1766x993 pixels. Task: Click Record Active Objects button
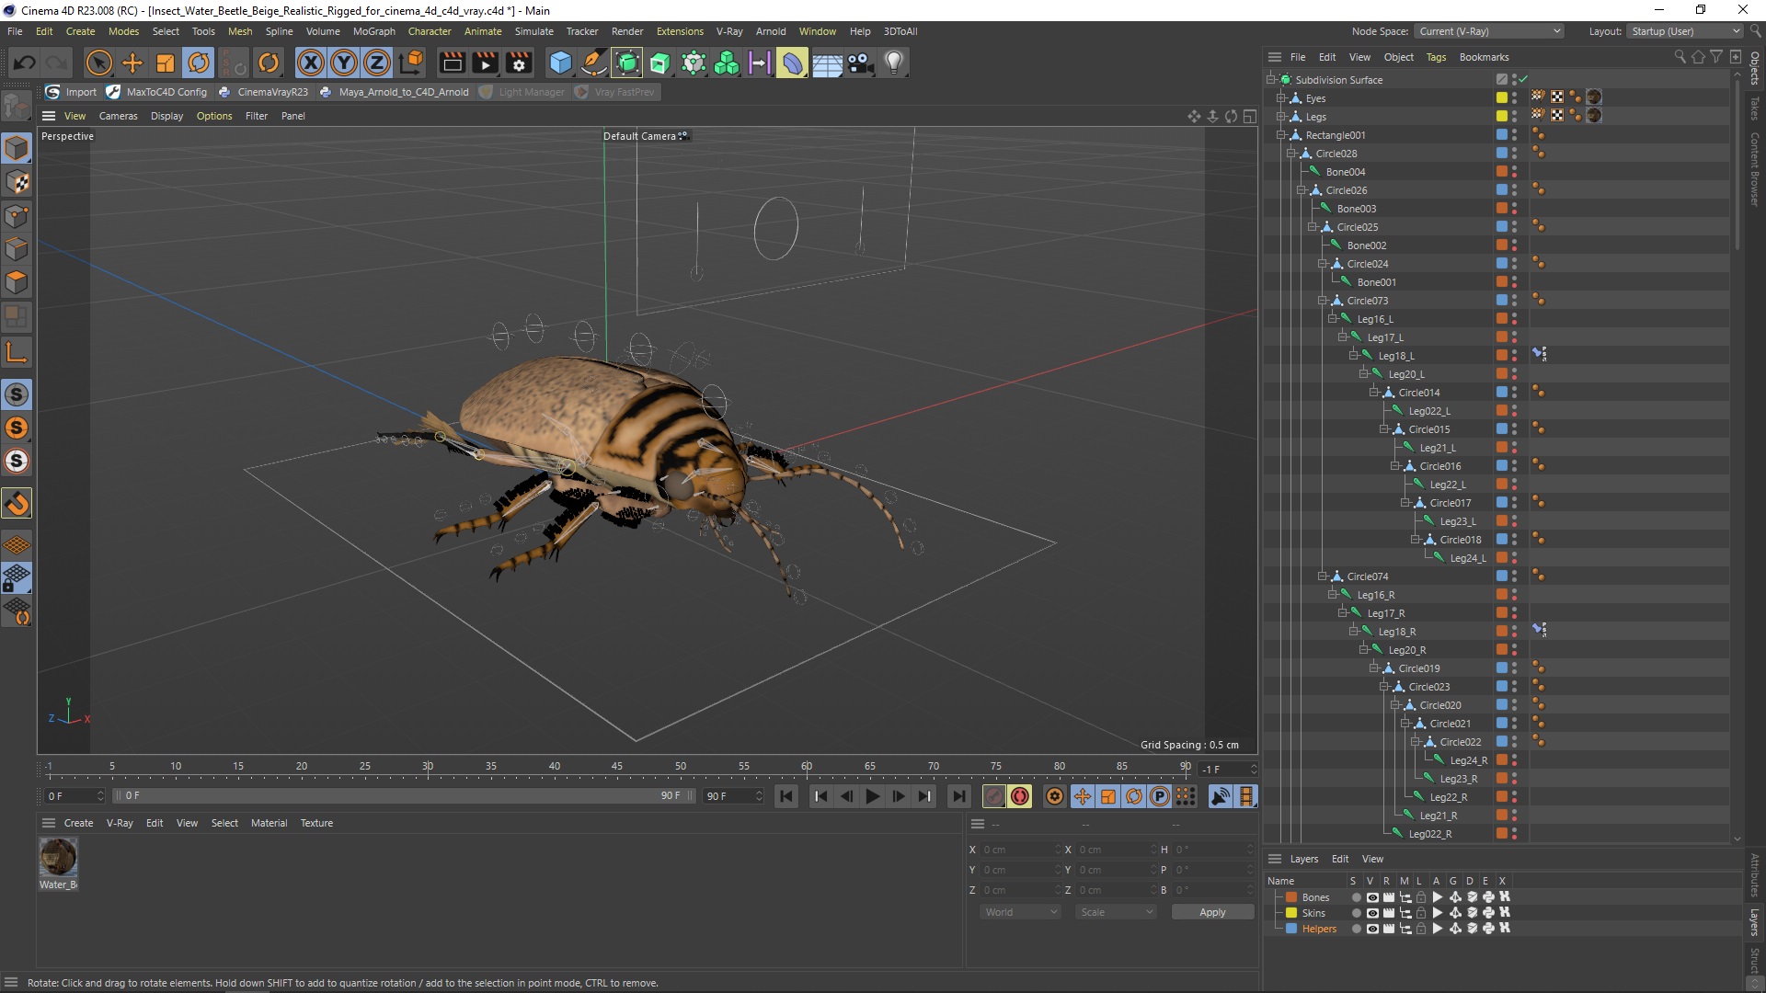pos(994,796)
